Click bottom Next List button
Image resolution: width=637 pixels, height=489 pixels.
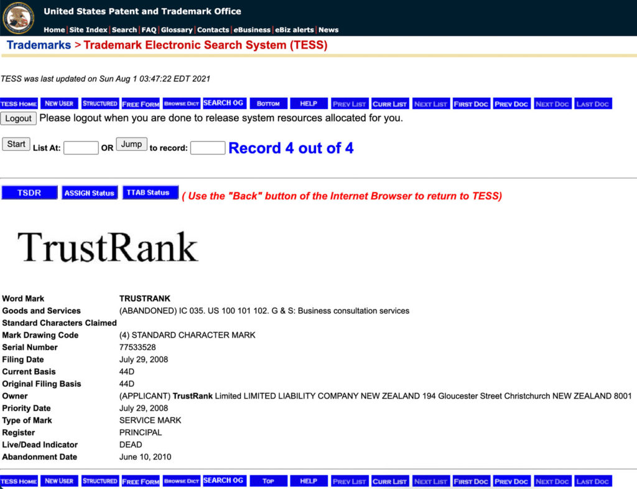point(431,482)
